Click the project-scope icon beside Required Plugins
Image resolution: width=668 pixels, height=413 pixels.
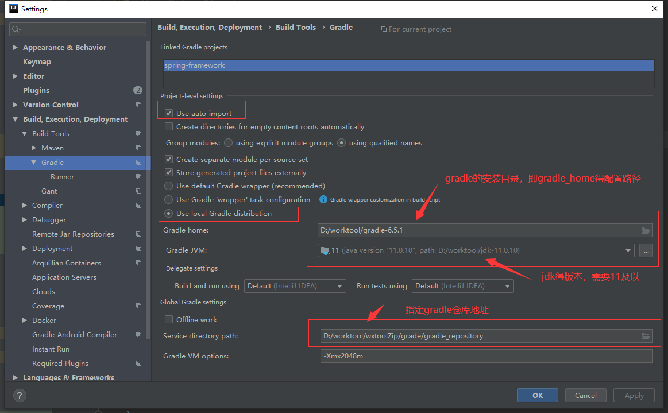pyautogui.click(x=138, y=363)
